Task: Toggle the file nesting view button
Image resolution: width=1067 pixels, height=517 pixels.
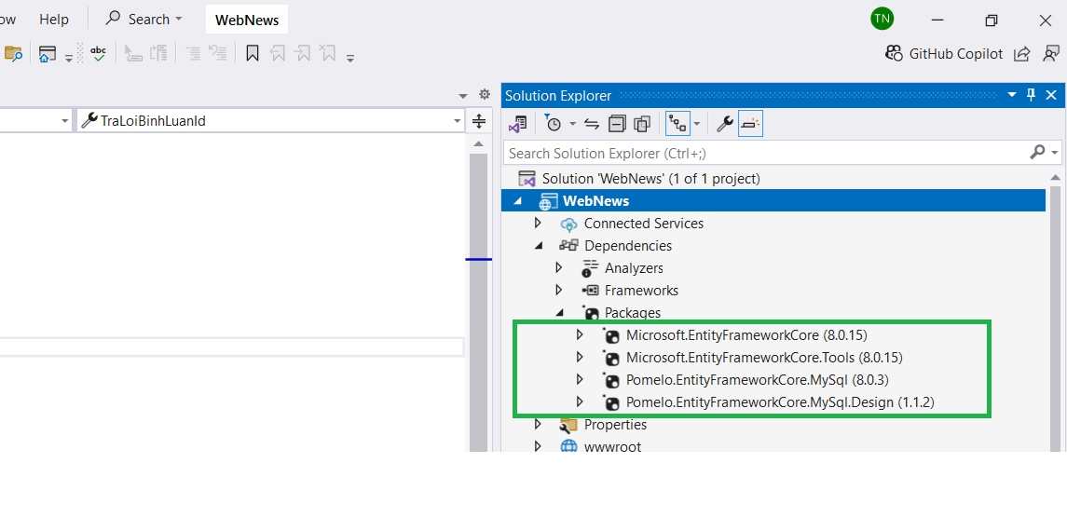Action: (677, 123)
